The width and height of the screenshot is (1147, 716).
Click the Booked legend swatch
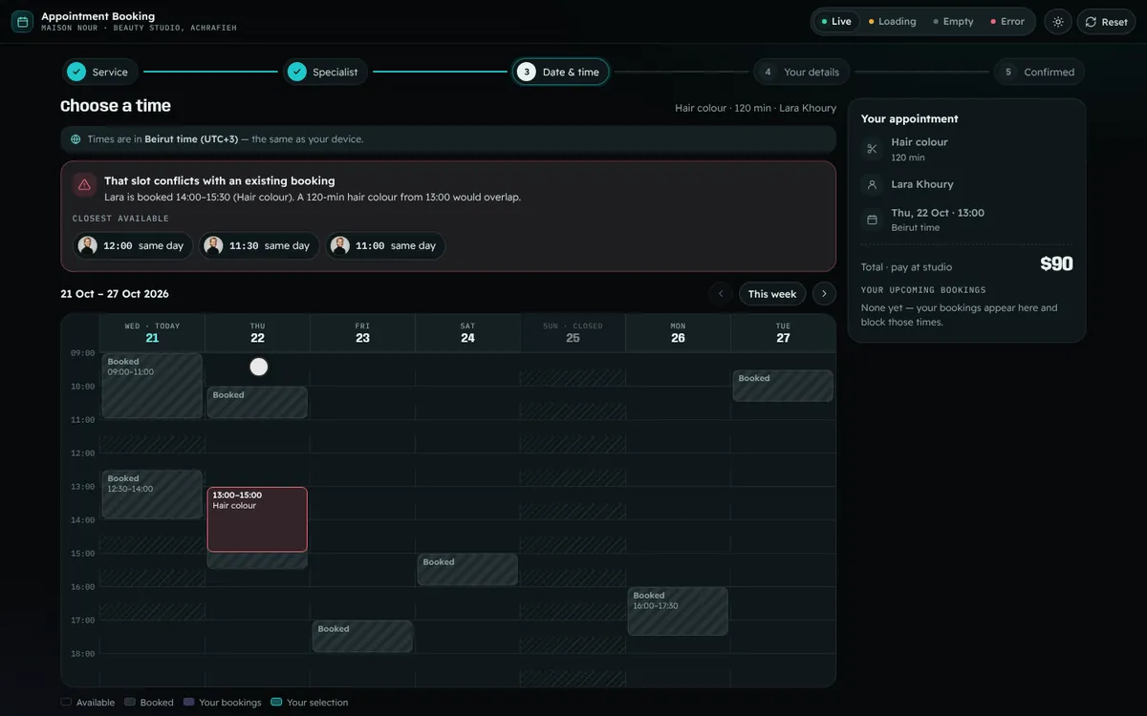coord(130,702)
